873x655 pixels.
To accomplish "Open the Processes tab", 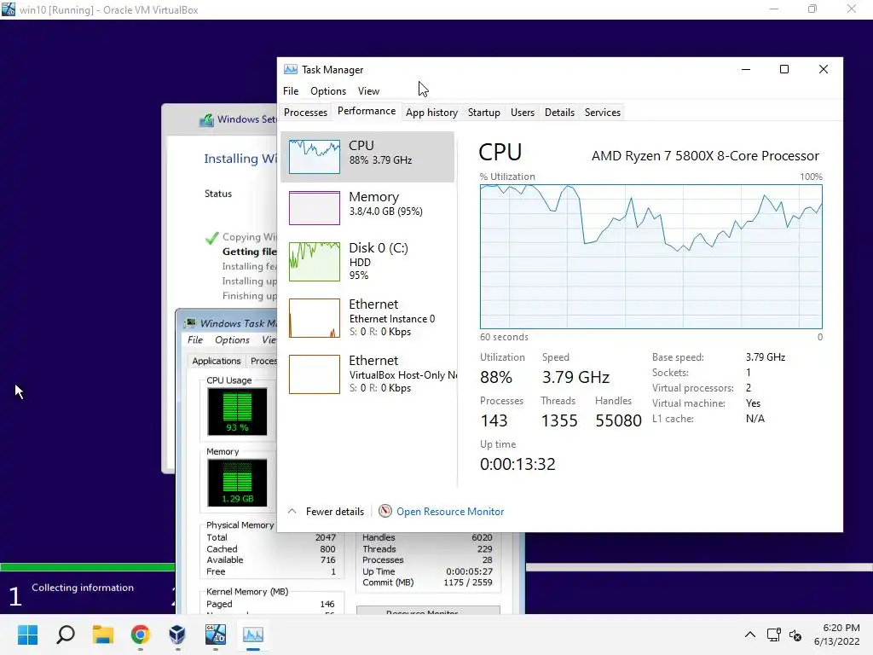I will click(305, 113).
